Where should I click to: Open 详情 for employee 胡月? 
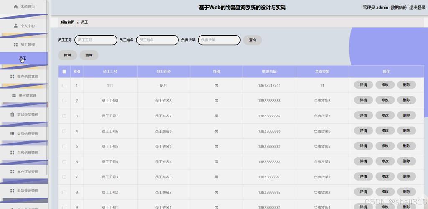pos(363,85)
